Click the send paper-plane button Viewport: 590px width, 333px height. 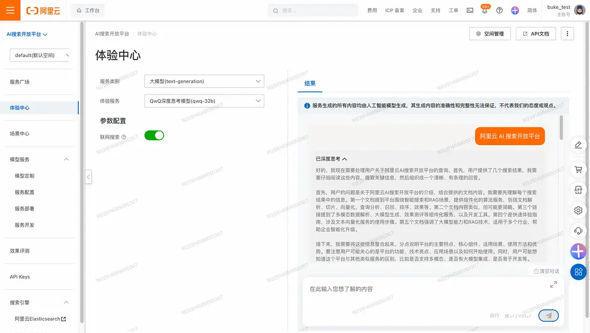point(549,316)
